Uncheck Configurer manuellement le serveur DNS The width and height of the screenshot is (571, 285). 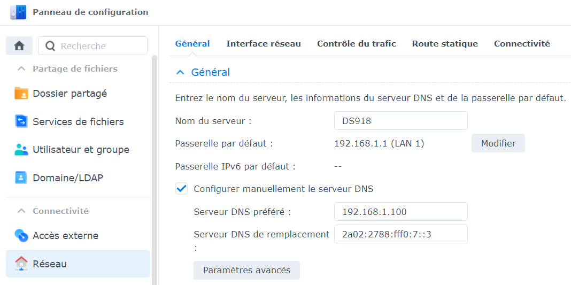(181, 189)
